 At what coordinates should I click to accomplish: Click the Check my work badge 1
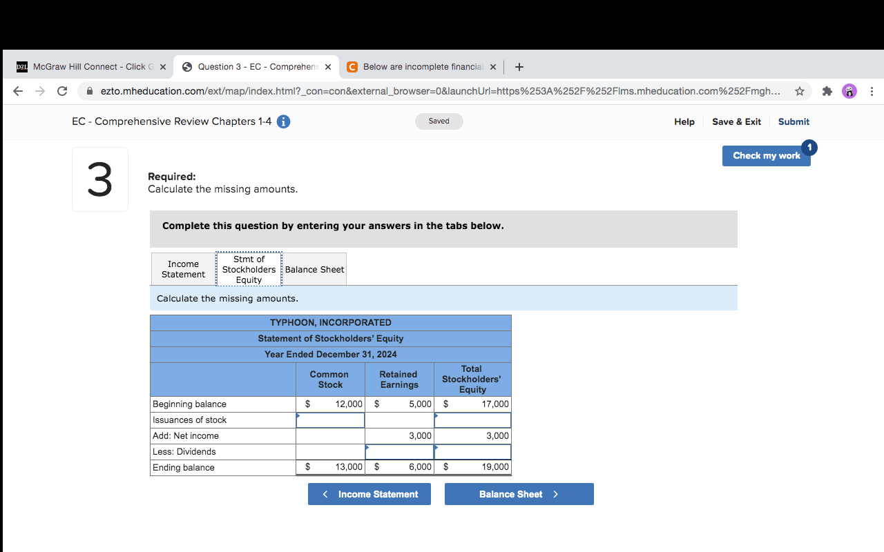pos(810,147)
